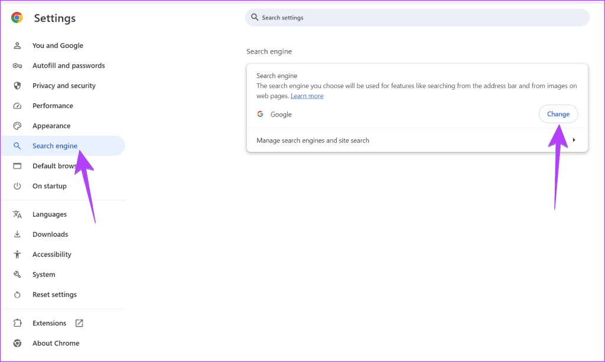Select Search engine in the sidebar
Image resolution: width=605 pixels, height=362 pixels.
click(55, 146)
